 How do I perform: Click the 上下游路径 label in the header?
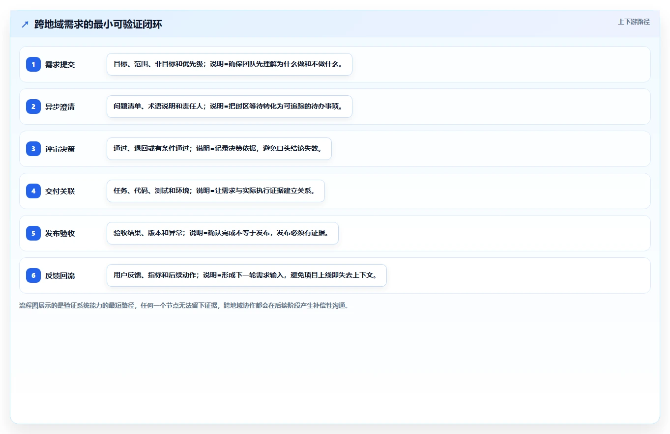(634, 22)
